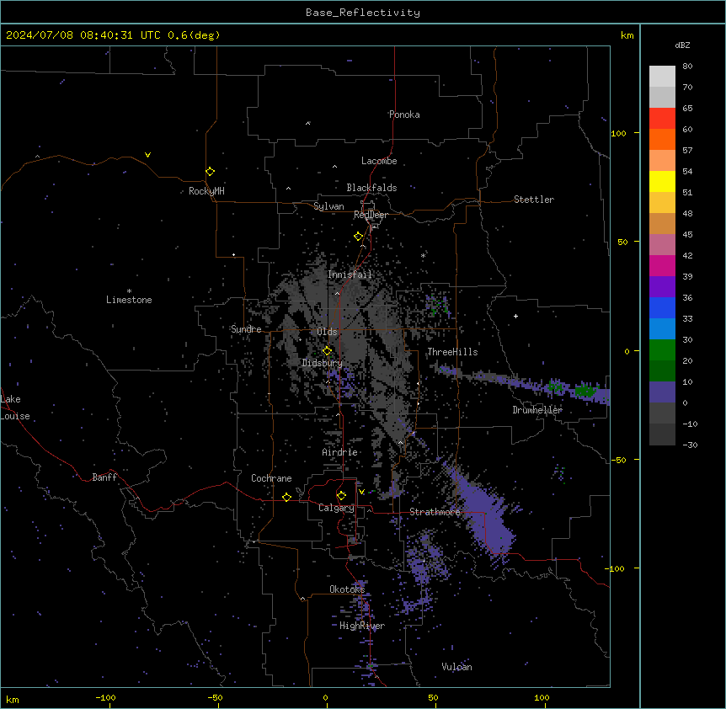Pick the yellow 54 dBZ color swatch
This screenshot has height=709, width=726.
pos(662,181)
